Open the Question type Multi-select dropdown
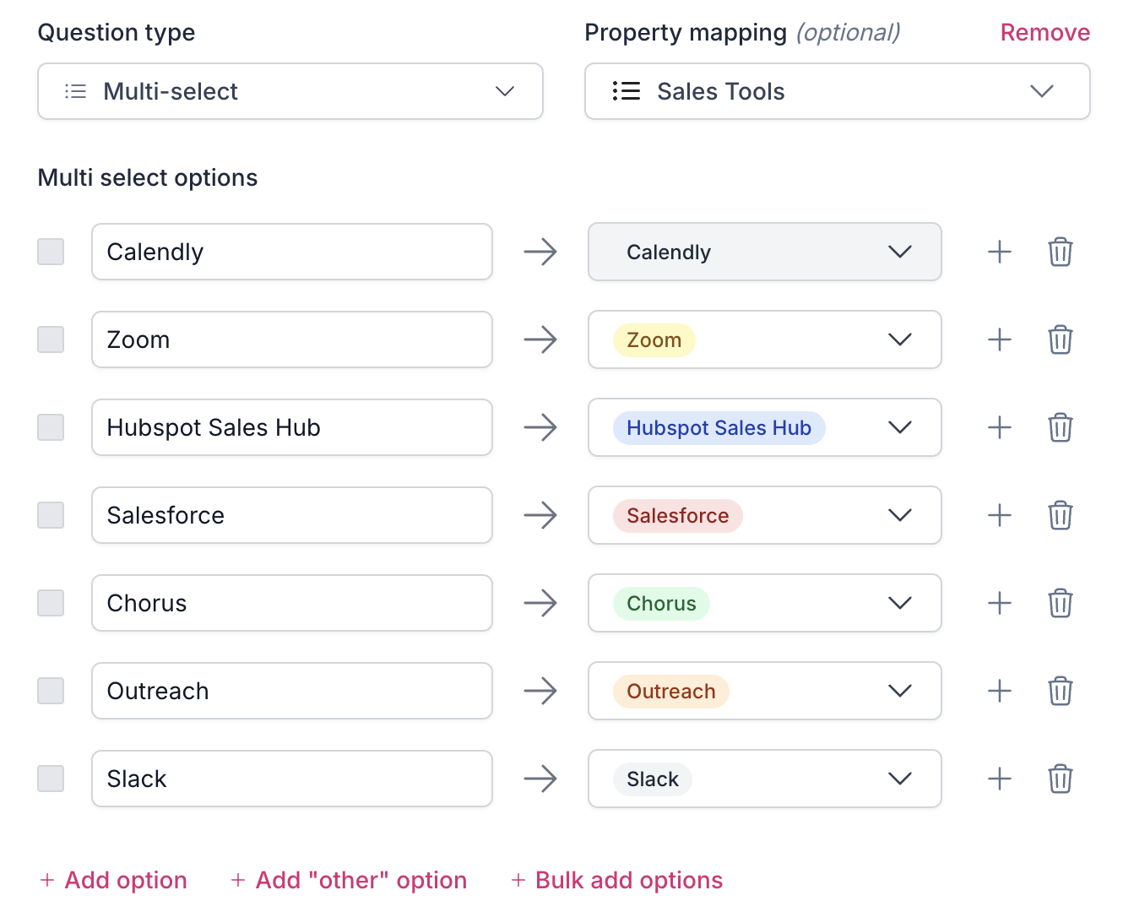The width and height of the screenshot is (1123, 912). click(290, 91)
